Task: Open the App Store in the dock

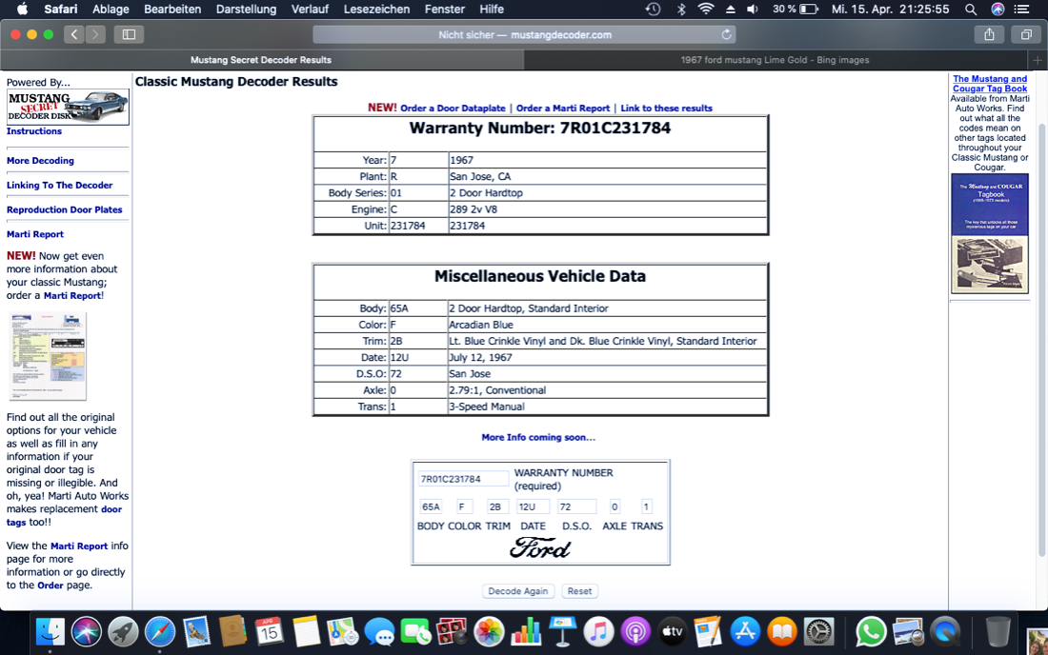Action: click(x=745, y=631)
